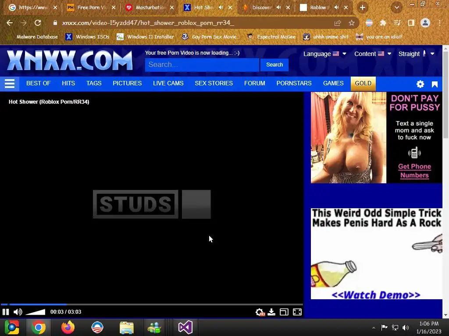This screenshot has width=449, height=336.
Task: Open the Espectral McGee bookmark
Action: pyautogui.click(x=271, y=37)
